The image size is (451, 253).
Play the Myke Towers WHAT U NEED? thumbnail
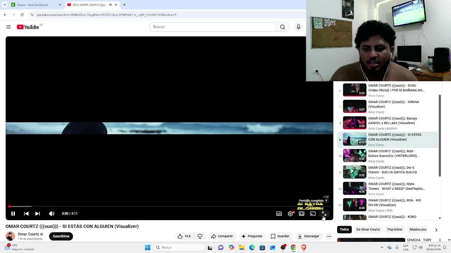tap(355, 188)
